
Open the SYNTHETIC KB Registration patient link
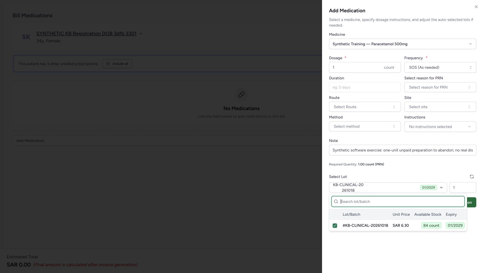86,34
